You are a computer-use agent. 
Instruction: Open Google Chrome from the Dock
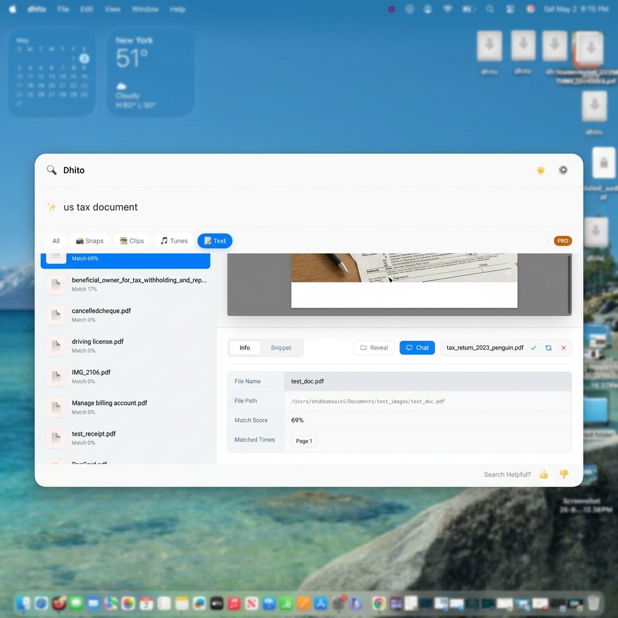(x=379, y=603)
